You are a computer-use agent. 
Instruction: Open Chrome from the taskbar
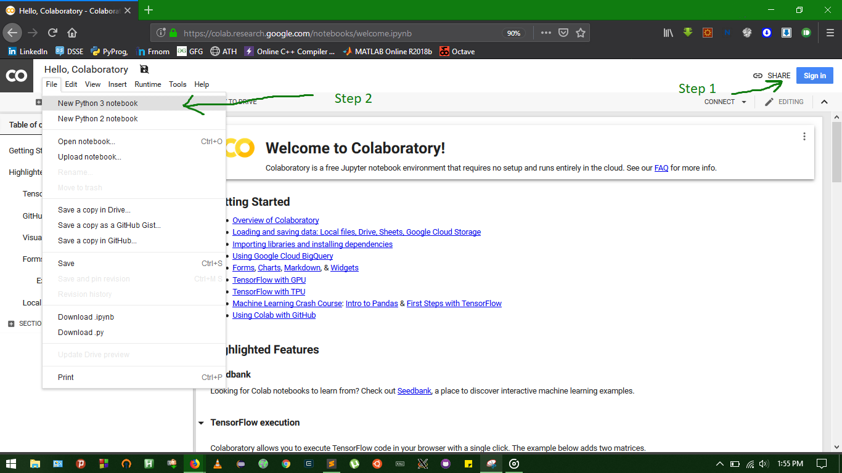coord(286,463)
